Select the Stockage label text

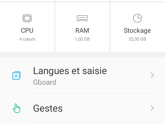137,31
